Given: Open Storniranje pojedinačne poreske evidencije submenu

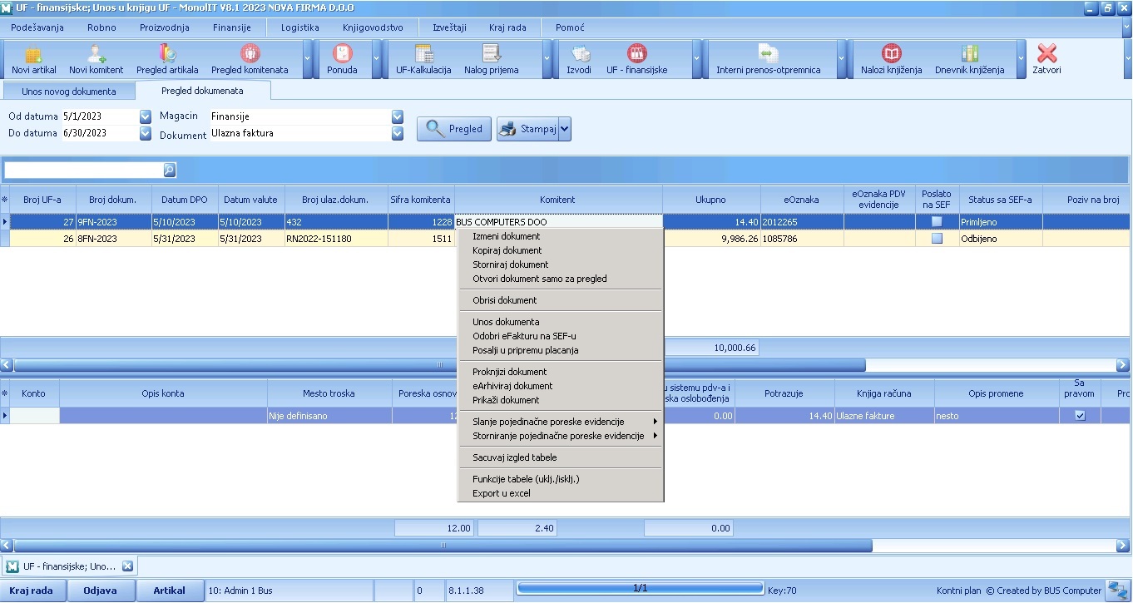Looking at the screenshot, I should click(x=561, y=436).
